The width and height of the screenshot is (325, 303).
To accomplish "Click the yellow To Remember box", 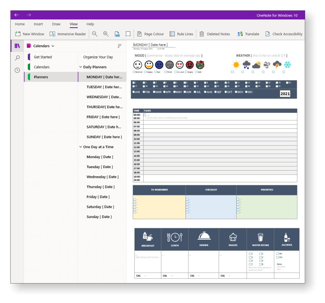I will pos(159,207).
